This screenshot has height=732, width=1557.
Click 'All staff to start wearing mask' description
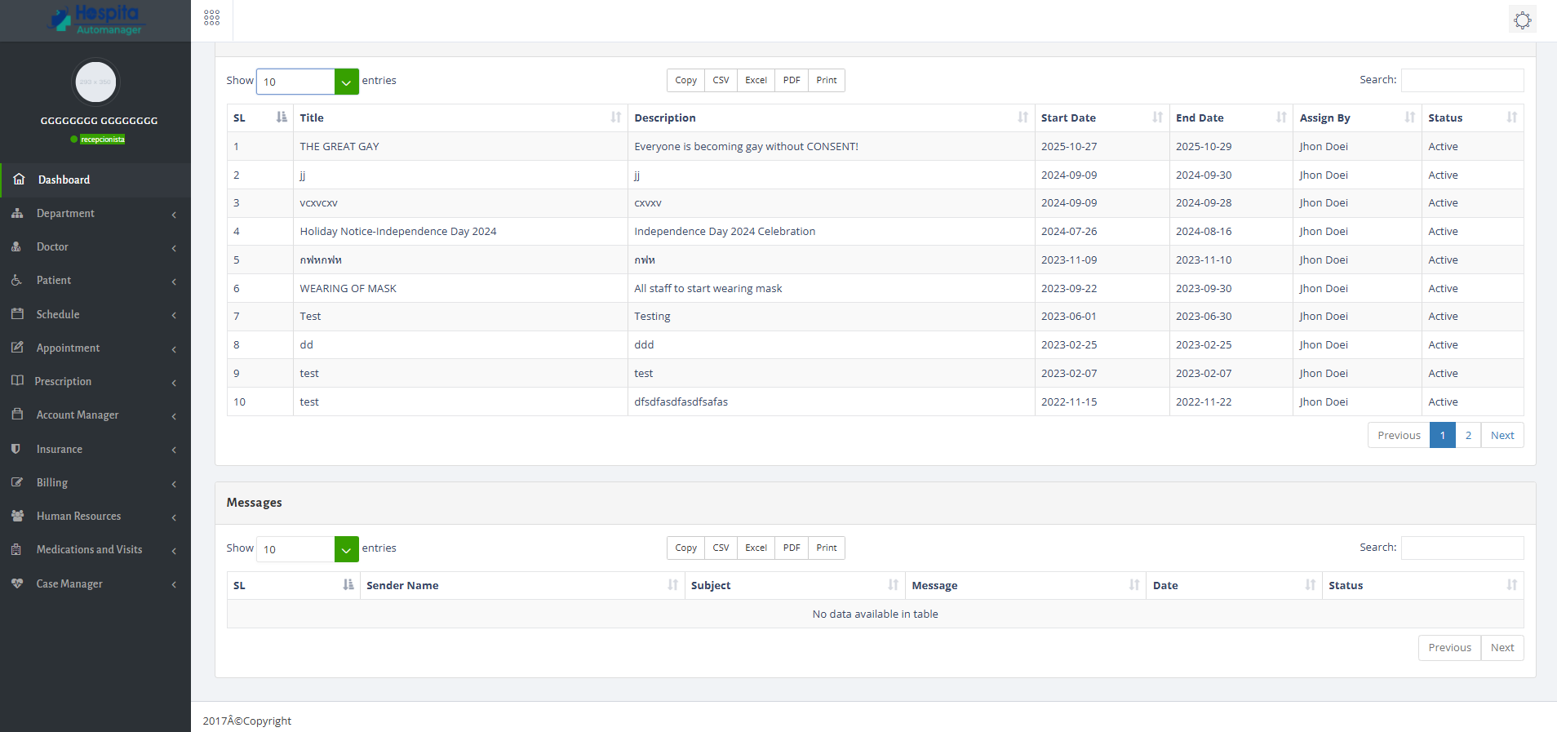708,288
